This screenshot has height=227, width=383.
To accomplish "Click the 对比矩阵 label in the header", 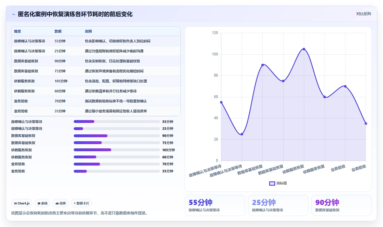I will click(364, 14).
